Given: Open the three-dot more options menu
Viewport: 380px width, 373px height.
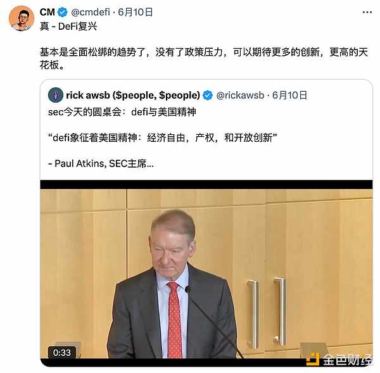Looking at the screenshot, I should (367, 12).
